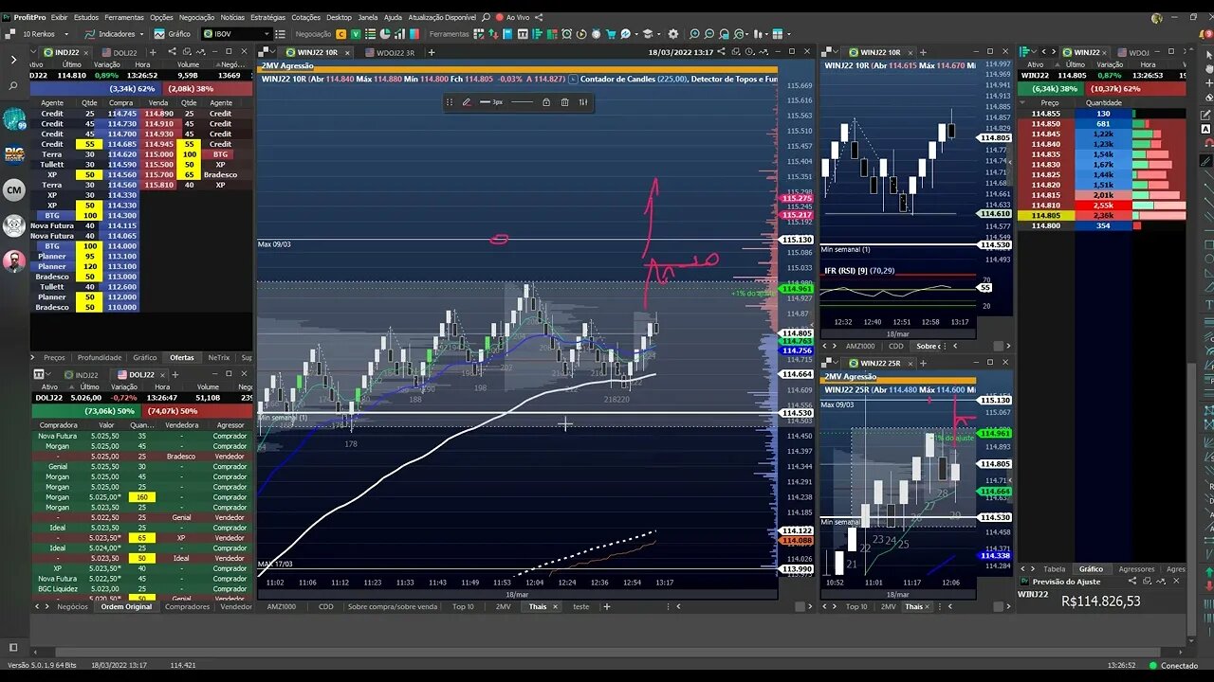Delete drawing with trash icon

point(564,102)
